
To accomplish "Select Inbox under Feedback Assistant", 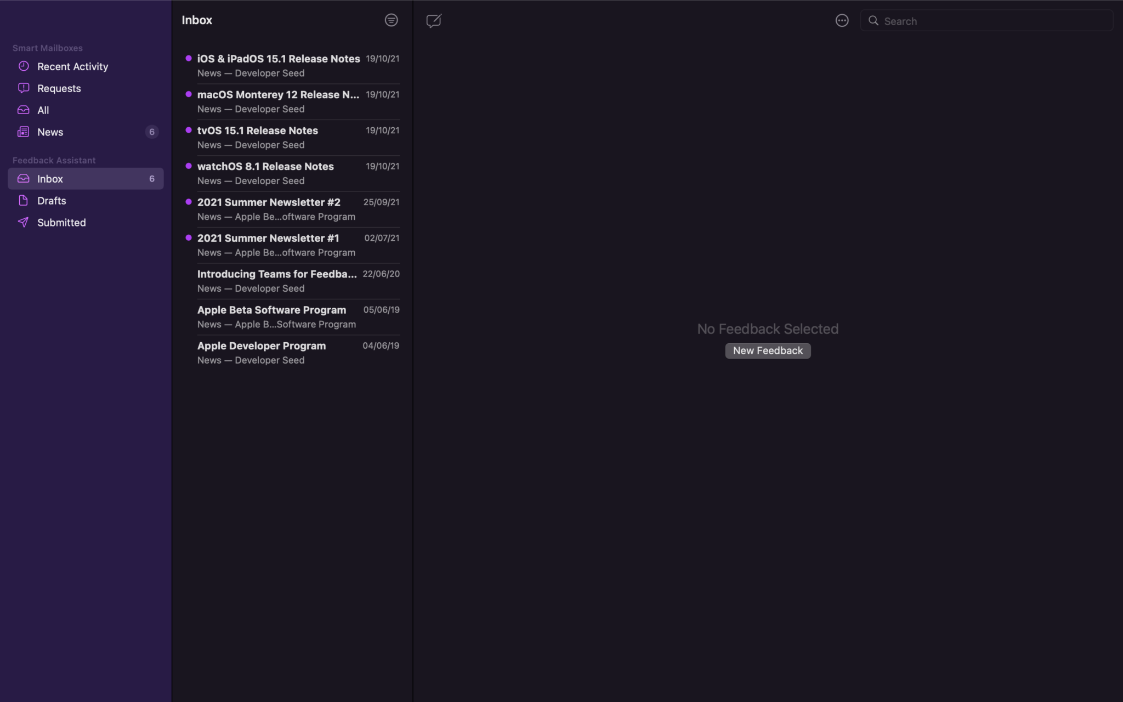I will tap(86, 179).
